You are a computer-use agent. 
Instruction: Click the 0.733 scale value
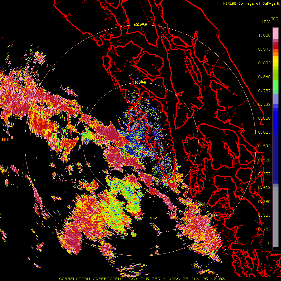(264, 105)
